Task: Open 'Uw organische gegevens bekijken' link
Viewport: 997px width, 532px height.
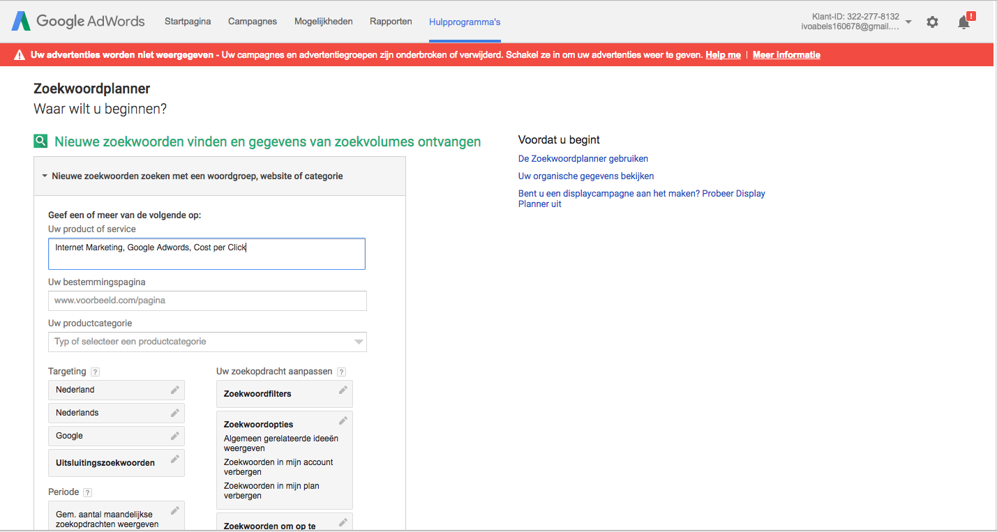Action: click(x=586, y=176)
